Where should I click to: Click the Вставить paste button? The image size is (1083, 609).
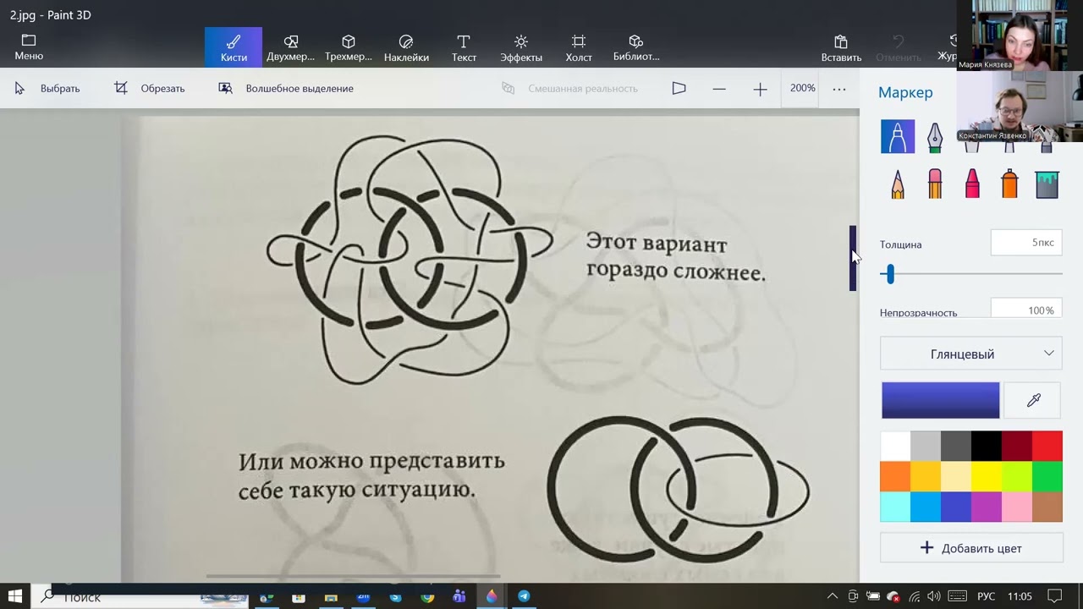(841, 47)
